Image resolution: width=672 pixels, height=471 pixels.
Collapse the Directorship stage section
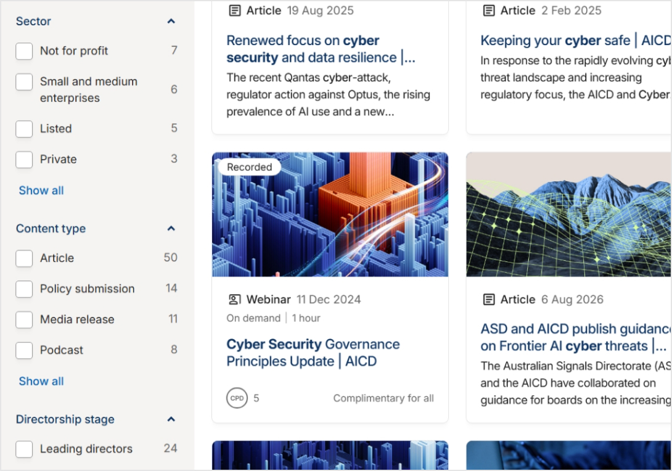171,419
